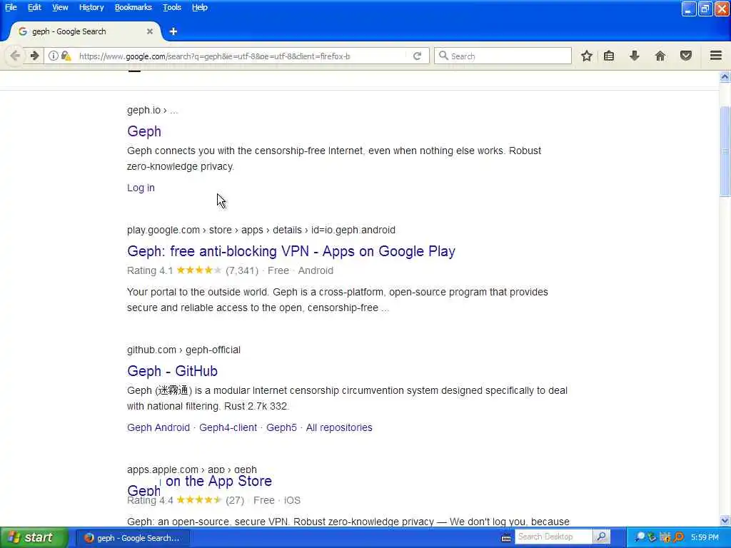Click the forward navigation arrow
The height and width of the screenshot is (548, 731).
(x=34, y=56)
